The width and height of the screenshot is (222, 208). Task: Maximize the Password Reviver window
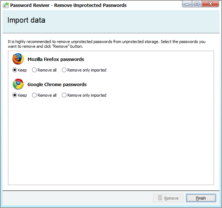197,4
